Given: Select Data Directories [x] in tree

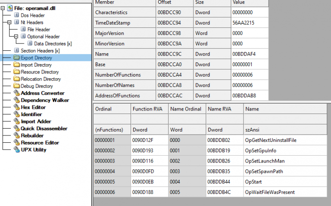Looking at the screenshot, I should (53, 43).
